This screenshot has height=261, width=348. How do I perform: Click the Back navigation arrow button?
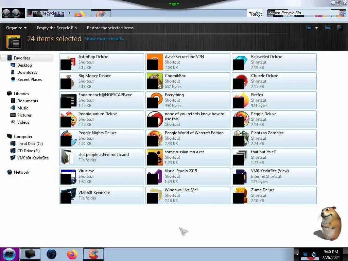(x=6, y=13)
